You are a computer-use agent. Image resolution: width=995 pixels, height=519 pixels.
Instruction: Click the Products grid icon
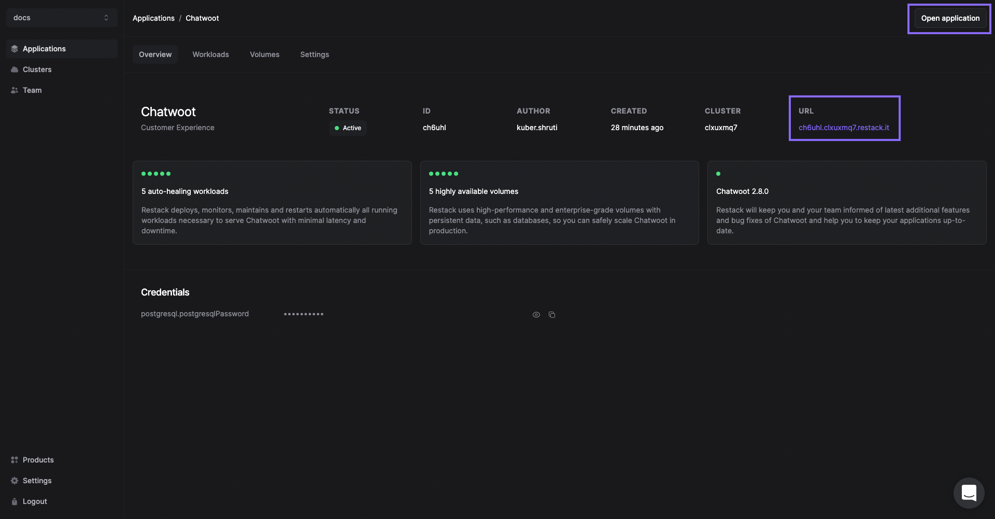point(15,460)
